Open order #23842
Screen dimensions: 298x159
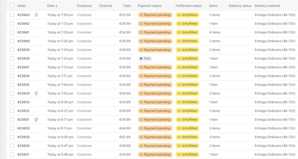click(x=23, y=24)
